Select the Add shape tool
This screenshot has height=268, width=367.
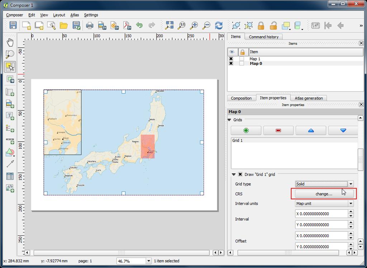(10, 153)
